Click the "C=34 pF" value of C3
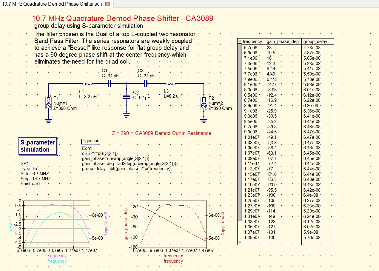Viewport: 379px width, 271px height. (x=146, y=76)
